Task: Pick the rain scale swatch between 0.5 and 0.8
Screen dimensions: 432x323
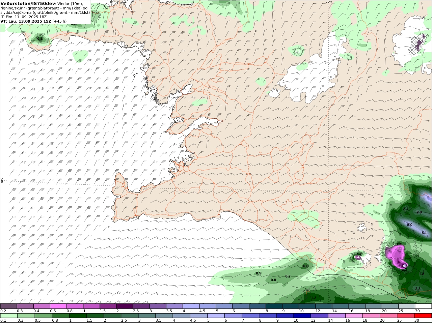Action: tap(43, 316)
